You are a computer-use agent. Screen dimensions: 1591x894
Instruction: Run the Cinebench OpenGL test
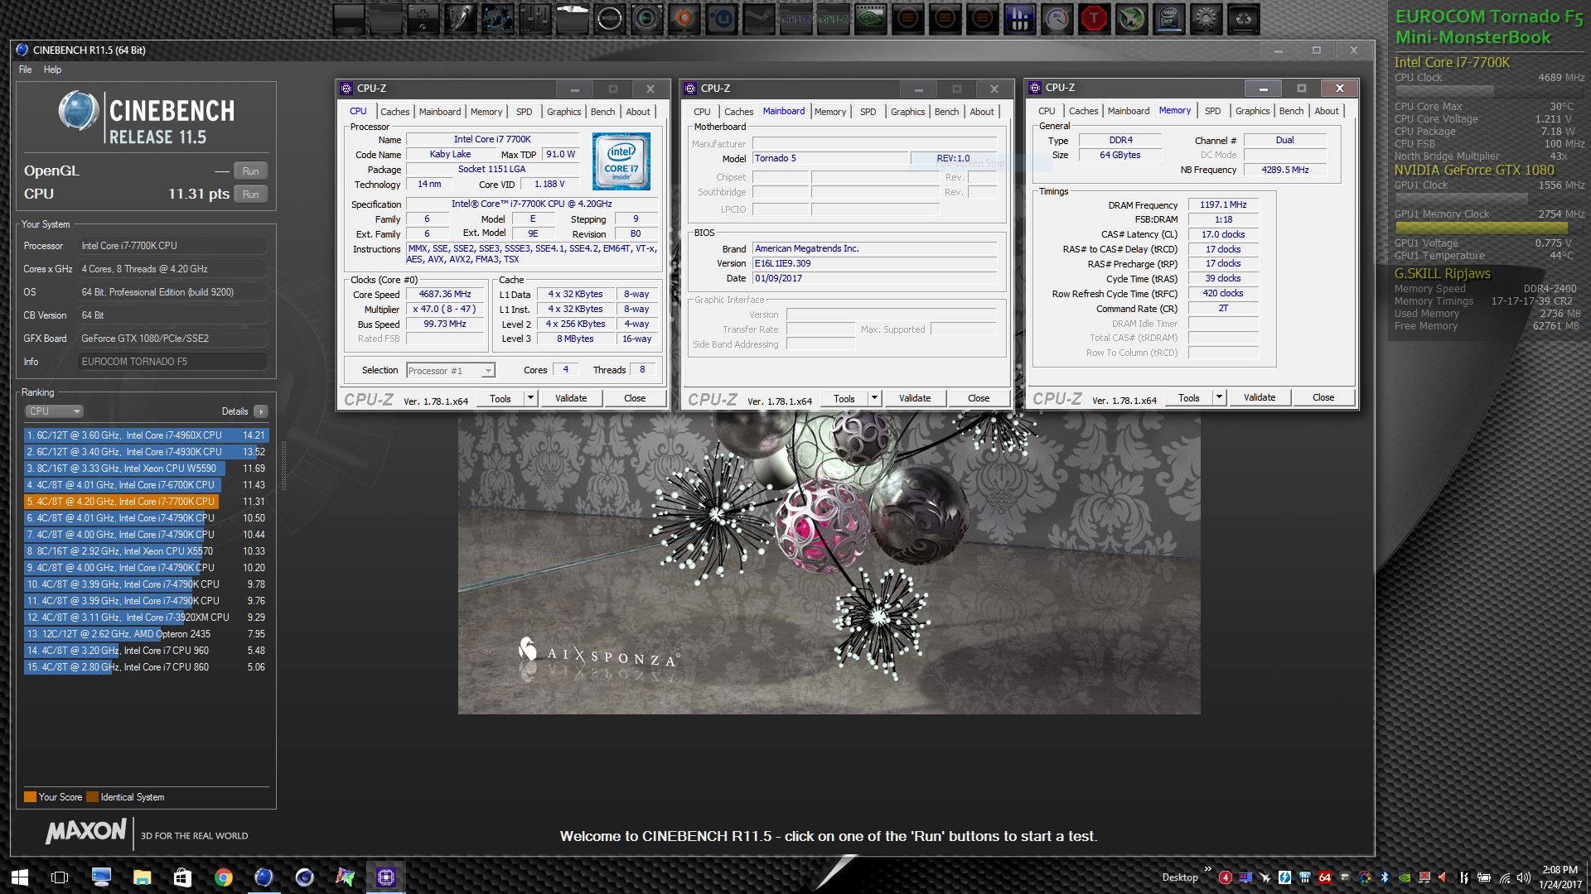click(250, 171)
